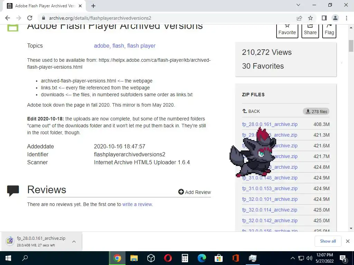Click the page vertical scrollbar thumb
The height and width of the screenshot is (265, 354).
(351, 46)
